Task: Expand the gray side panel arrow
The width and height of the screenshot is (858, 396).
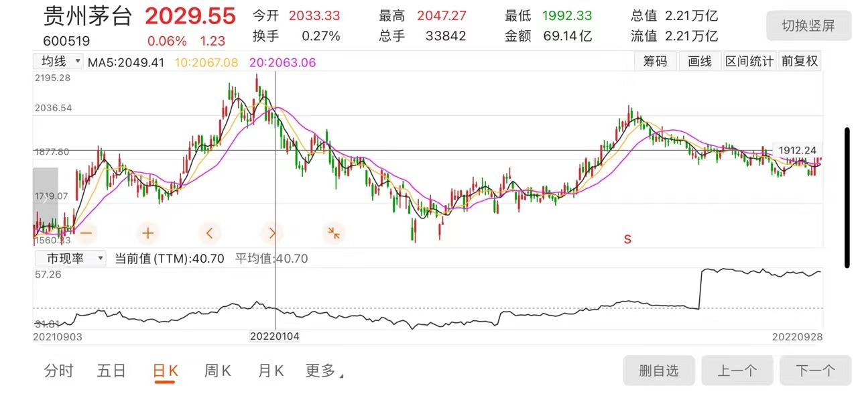Action: point(45,198)
